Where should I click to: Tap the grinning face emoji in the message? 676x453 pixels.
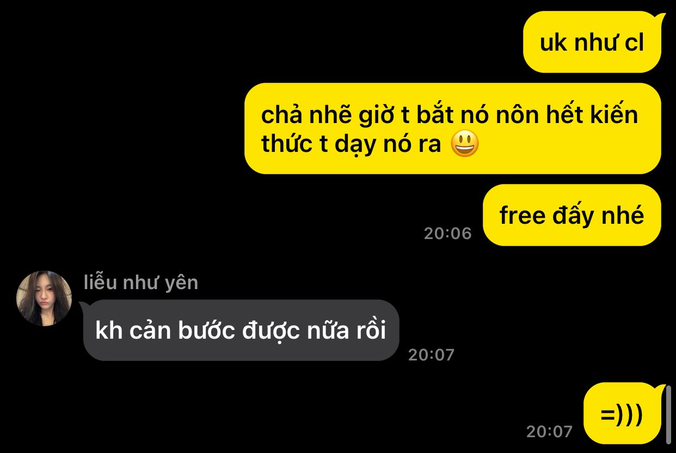coord(465,144)
